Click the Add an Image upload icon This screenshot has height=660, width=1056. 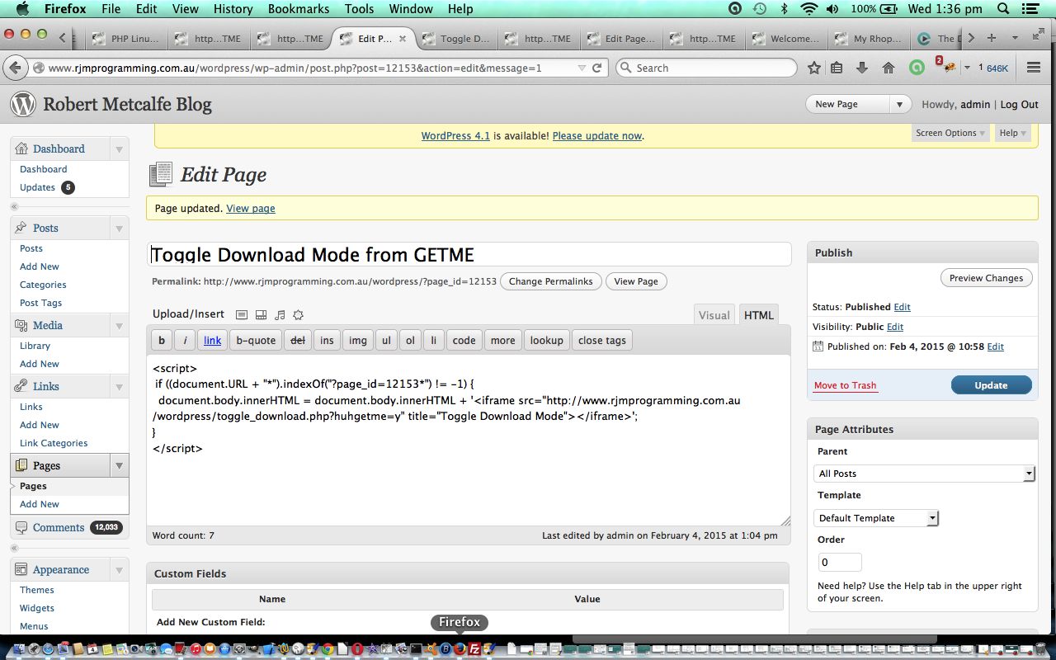(242, 314)
